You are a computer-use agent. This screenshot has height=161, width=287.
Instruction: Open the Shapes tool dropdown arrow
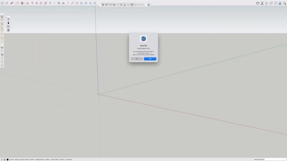tap(24, 3)
